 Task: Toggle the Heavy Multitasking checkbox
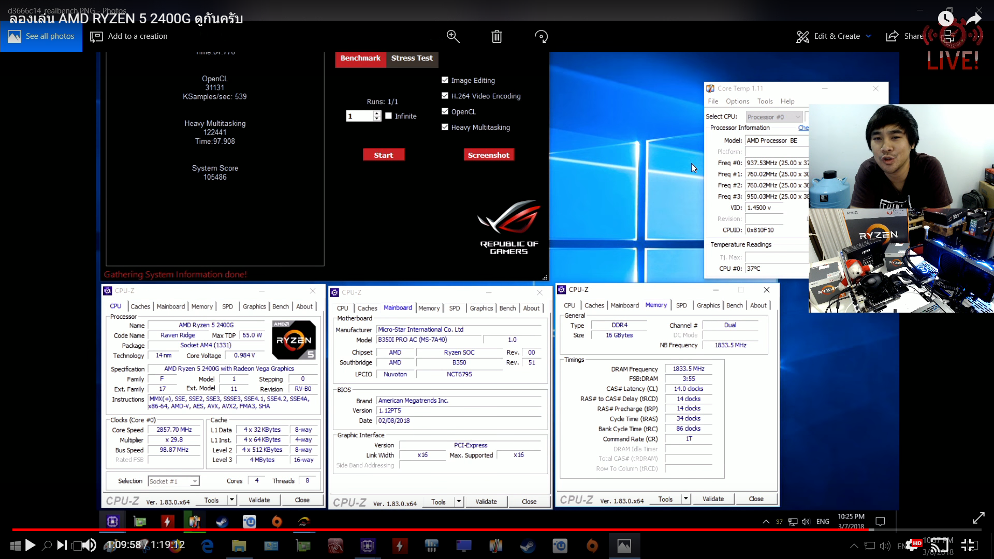tap(445, 127)
